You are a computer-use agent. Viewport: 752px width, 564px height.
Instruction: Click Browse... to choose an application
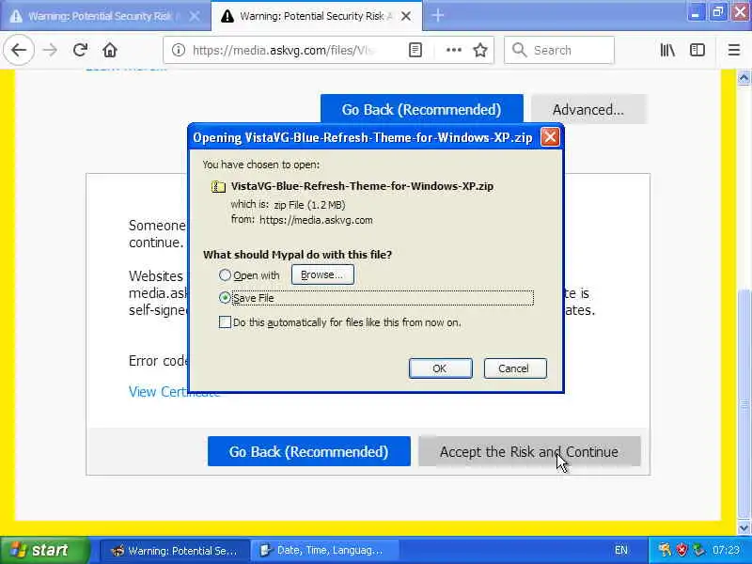[x=322, y=274]
